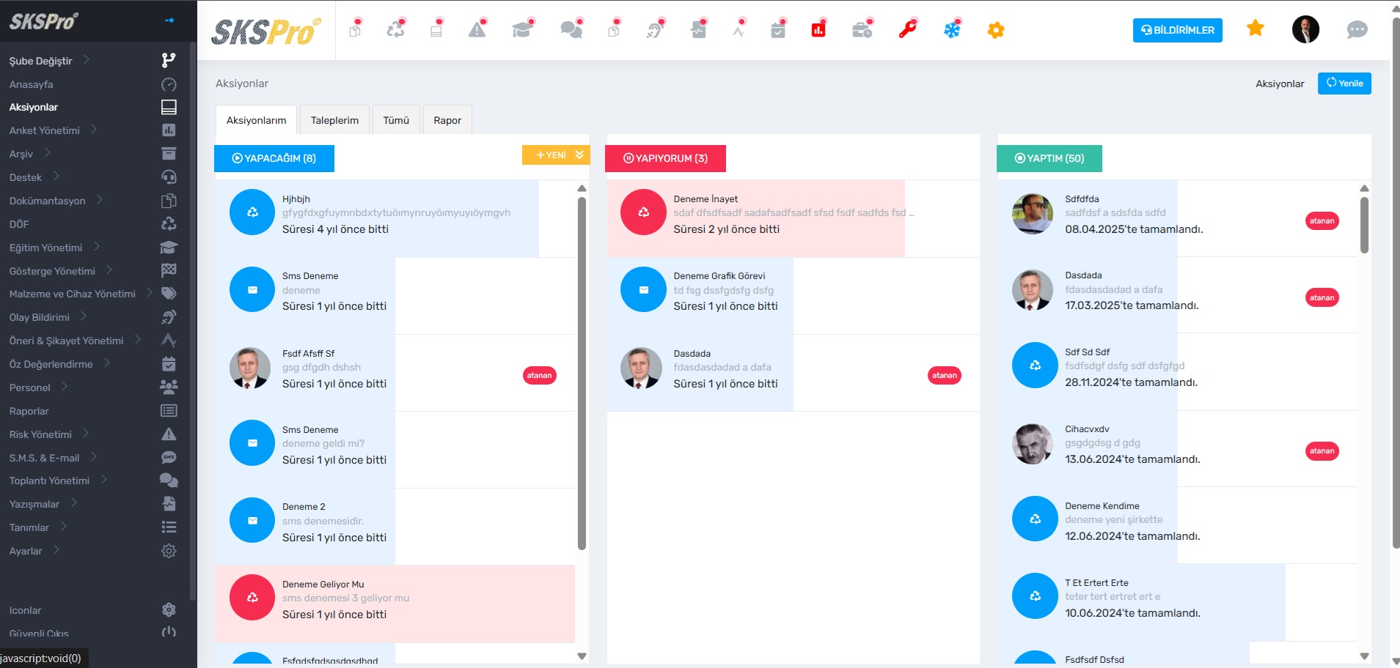
Task: Click the YAPACAĞIM column scrollbar thumb
Action: pyautogui.click(x=582, y=373)
